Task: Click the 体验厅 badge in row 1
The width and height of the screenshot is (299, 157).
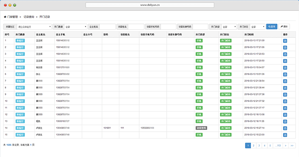Action: point(20,41)
